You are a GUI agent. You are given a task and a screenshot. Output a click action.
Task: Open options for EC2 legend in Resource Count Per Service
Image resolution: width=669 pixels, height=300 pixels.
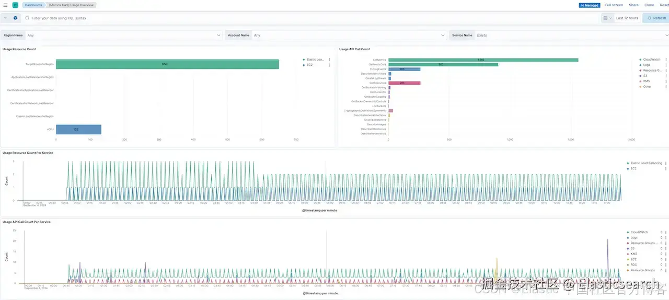point(666,168)
